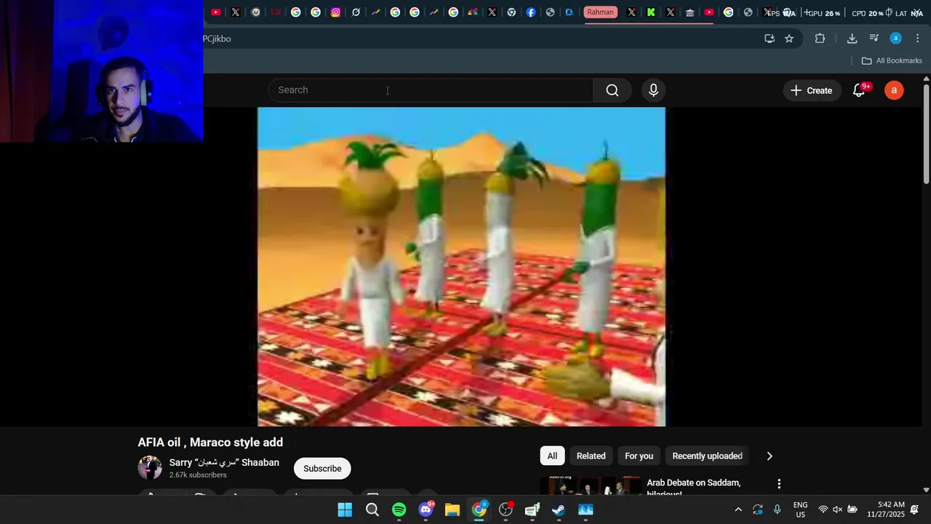Select the All filter chip
The height and width of the screenshot is (524, 931).
click(552, 456)
